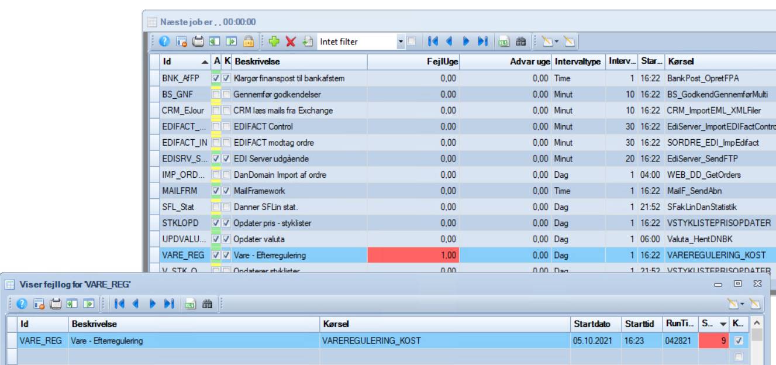Click the red X delete icon
The height and width of the screenshot is (365, 776).
[x=291, y=42]
